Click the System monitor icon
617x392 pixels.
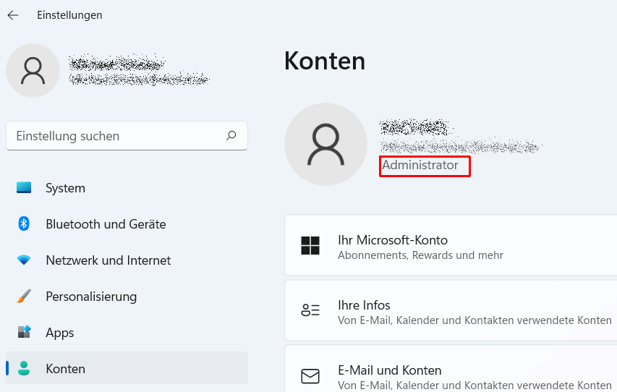tap(24, 187)
